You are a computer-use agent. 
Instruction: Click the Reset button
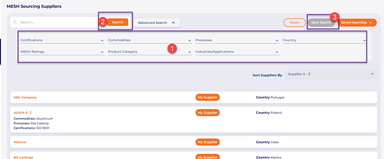[294, 23]
